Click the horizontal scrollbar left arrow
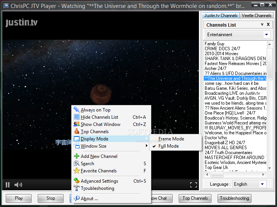Viewport: 277px width, 207px height. point(207,174)
